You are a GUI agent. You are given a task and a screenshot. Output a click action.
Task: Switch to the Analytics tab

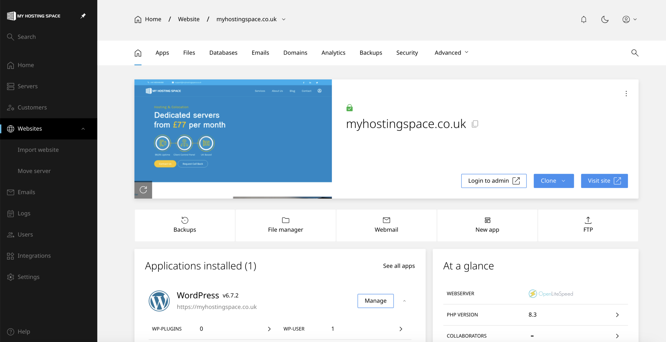(x=333, y=53)
